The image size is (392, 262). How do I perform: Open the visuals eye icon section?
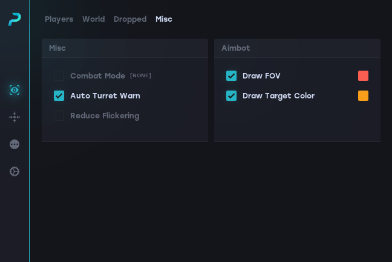(x=15, y=90)
